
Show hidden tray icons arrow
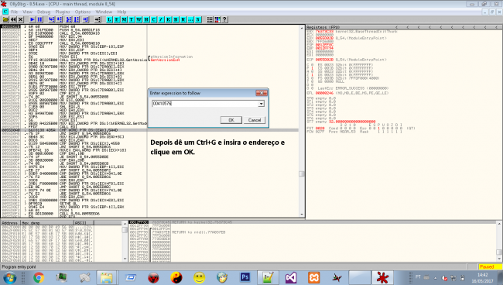click(436, 278)
